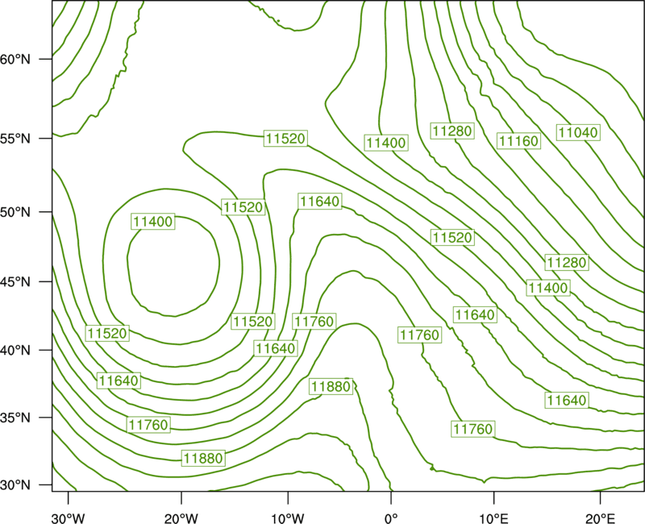Image resolution: width=645 pixels, height=524 pixels.
Task: Select the 11160 contour label
Action: point(518,141)
